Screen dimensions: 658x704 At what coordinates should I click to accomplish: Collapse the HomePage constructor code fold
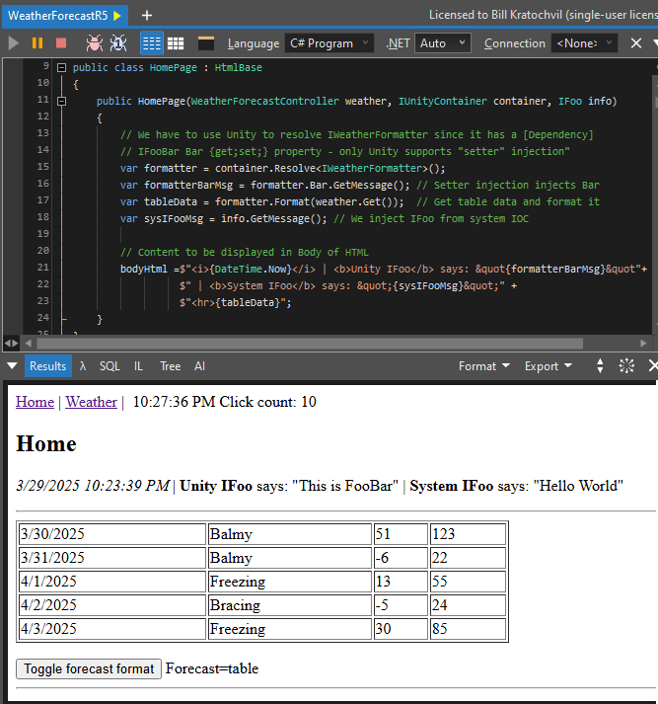click(x=62, y=102)
